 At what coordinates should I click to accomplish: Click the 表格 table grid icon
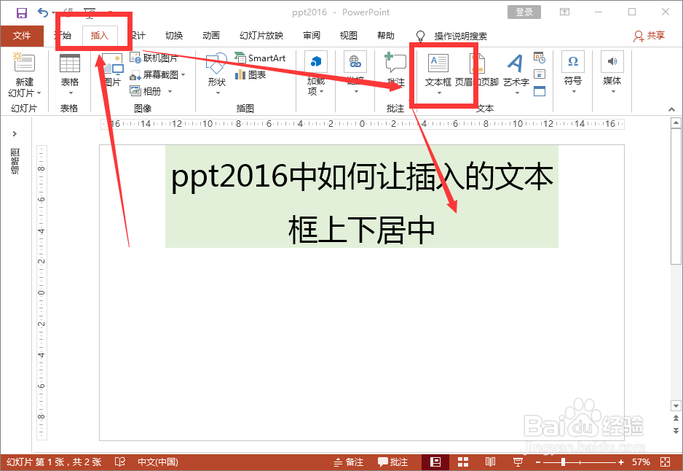coord(70,63)
